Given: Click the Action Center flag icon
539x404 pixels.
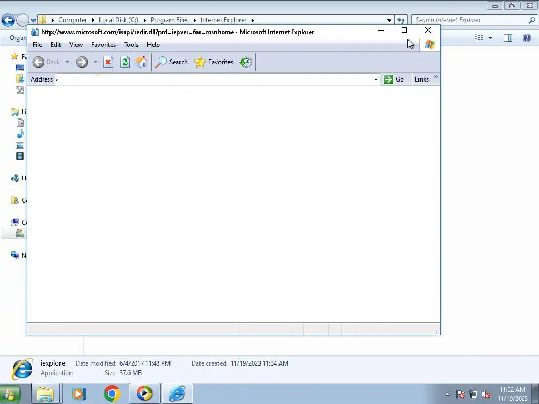Looking at the screenshot, I should point(461,395).
